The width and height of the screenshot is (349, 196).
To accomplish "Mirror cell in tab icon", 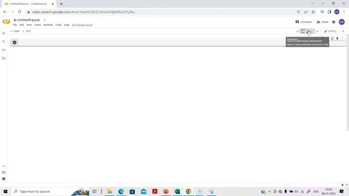I will click(332, 38).
